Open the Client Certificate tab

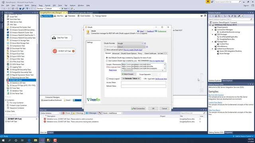(150, 54)
